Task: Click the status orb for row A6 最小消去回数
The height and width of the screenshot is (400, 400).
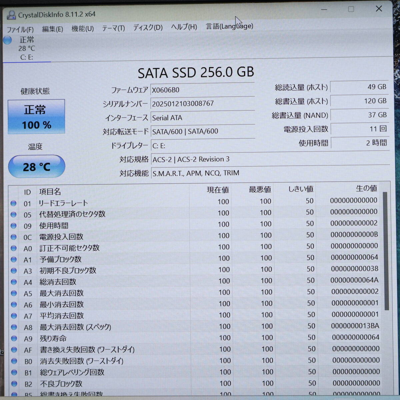Action: tap(14, 305)
